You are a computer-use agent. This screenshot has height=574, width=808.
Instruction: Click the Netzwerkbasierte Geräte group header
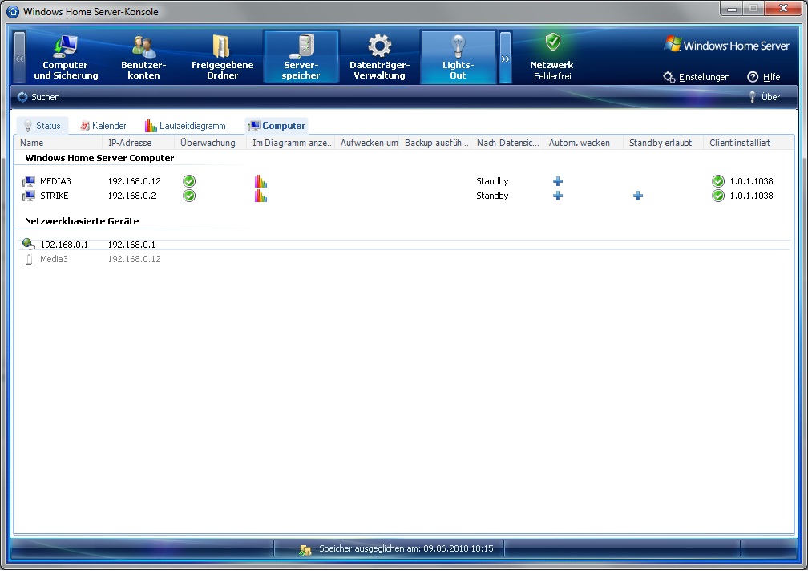(82, 221)
